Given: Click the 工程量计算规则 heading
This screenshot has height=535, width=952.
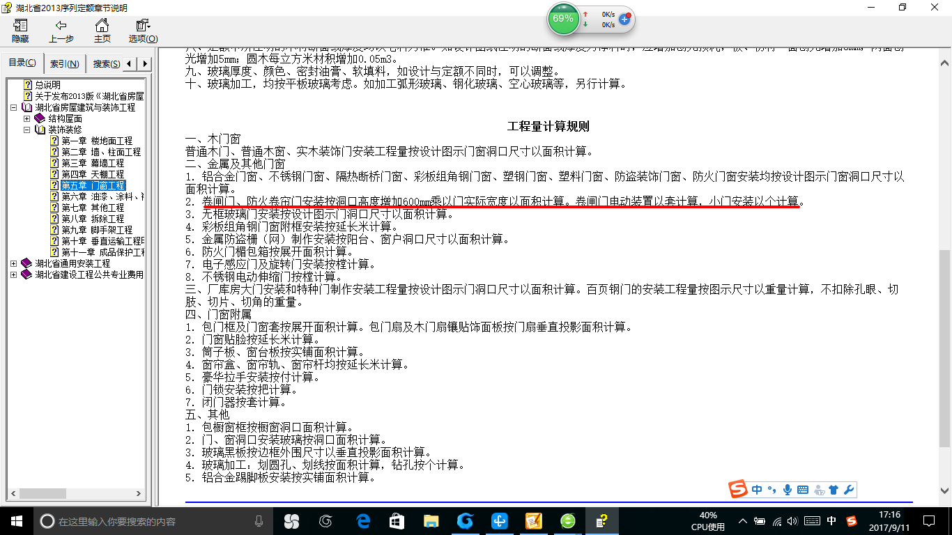Looking at the screenshot, I should click(548, 126).
